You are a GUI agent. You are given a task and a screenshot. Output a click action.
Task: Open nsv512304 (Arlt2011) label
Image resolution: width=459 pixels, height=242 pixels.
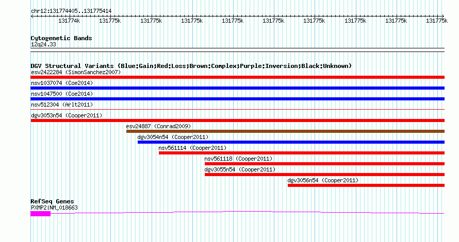click(62, 105)
